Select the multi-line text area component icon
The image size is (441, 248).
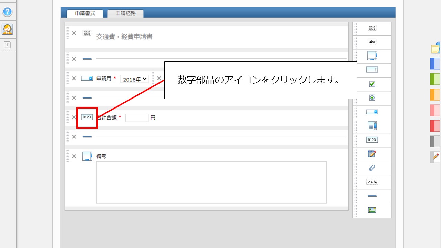pos(372,56)
